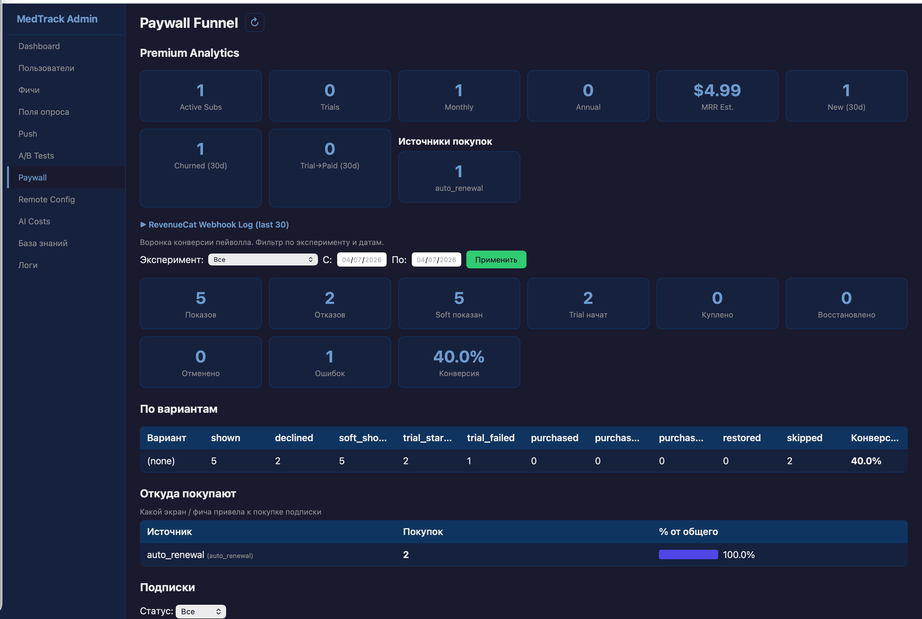Image resolution: width=922 pixels, height=619 pixels.
Task: Open База знаний in the sidebar
Action: 43,243
